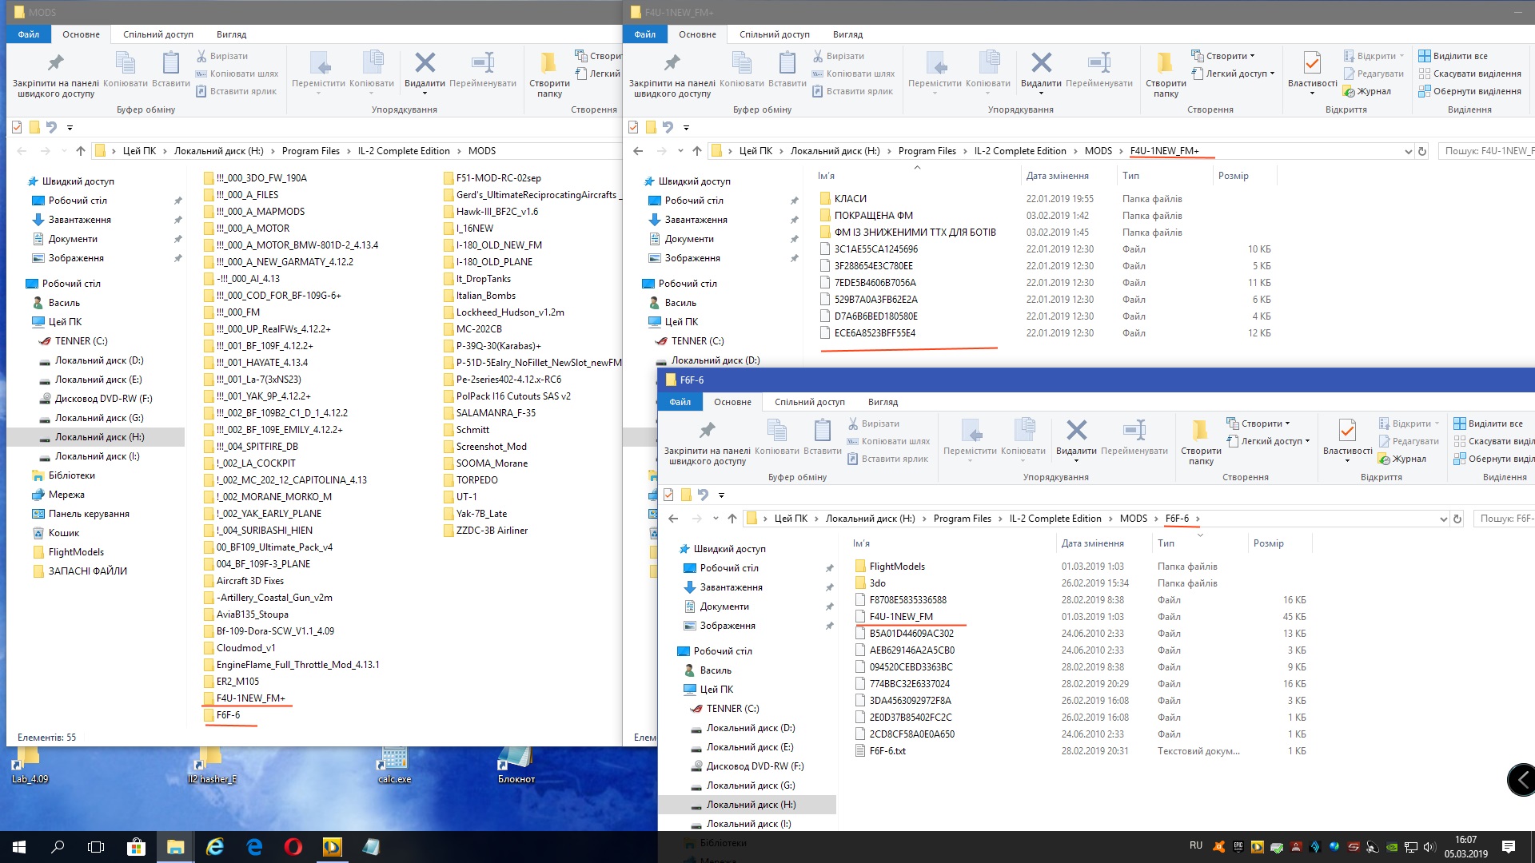
Task: Open the Основне tab in MODS window
Action: (x=81, y=34)
